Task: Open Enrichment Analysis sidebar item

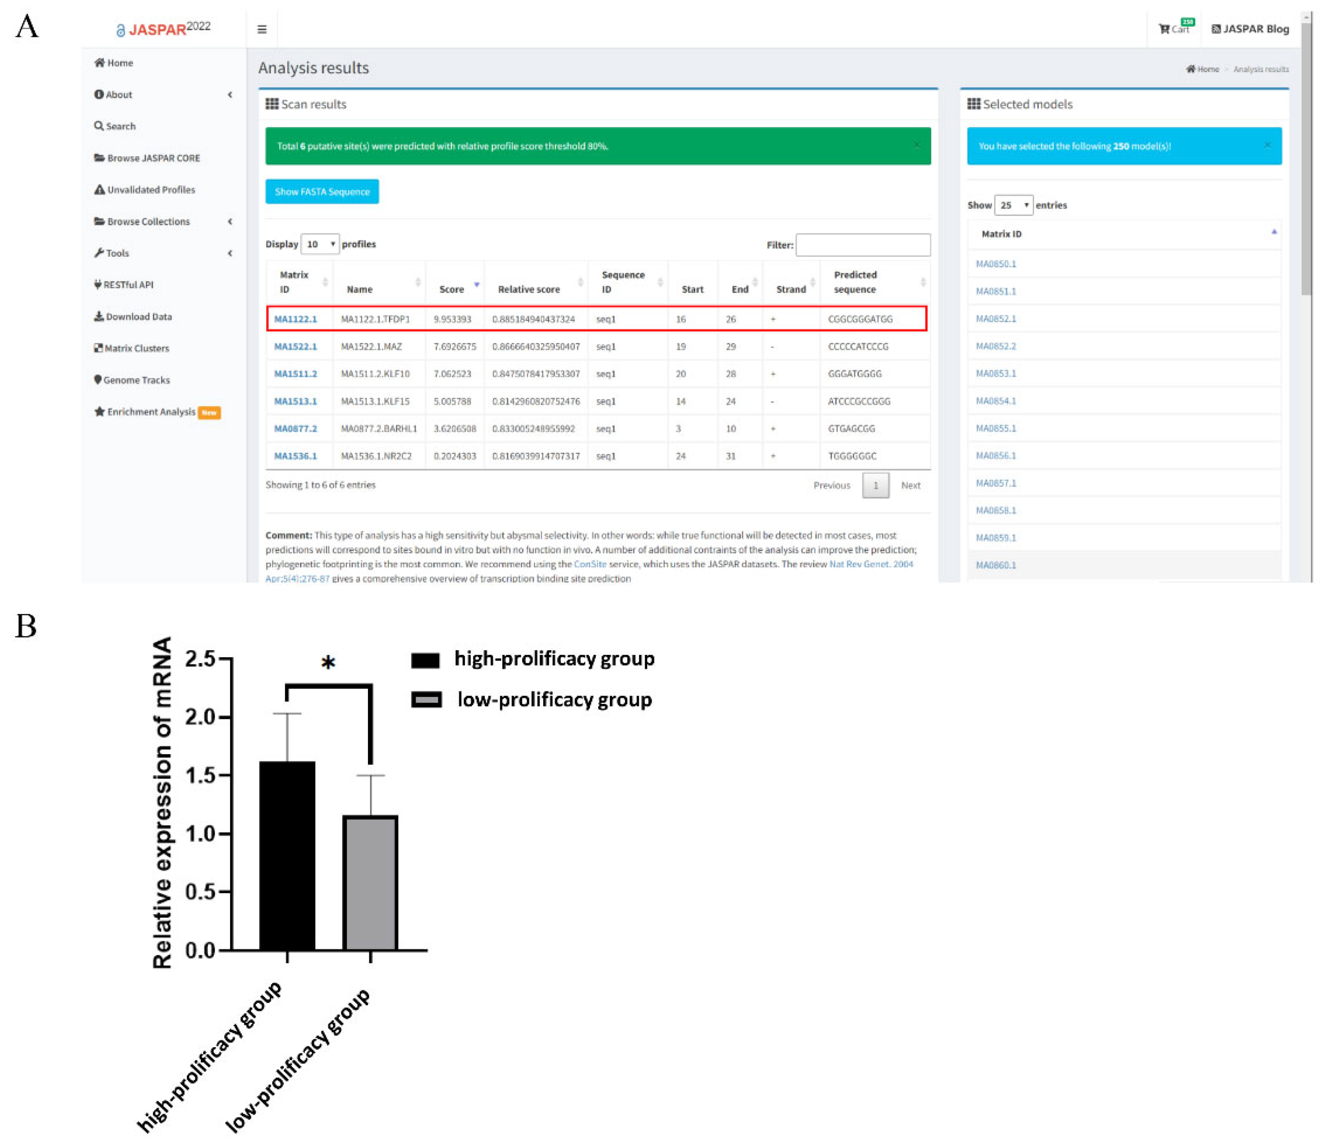Action: coord(151,412)
